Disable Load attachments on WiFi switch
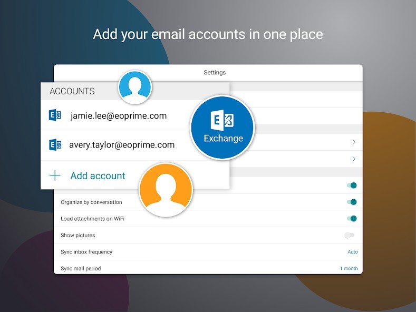416x312 pixels. (352, 219)
